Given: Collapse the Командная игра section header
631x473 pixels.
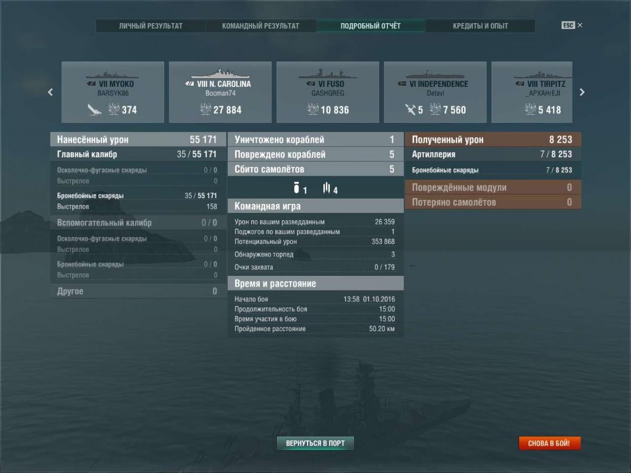Looking at the screenshot, I should point(315,207).
